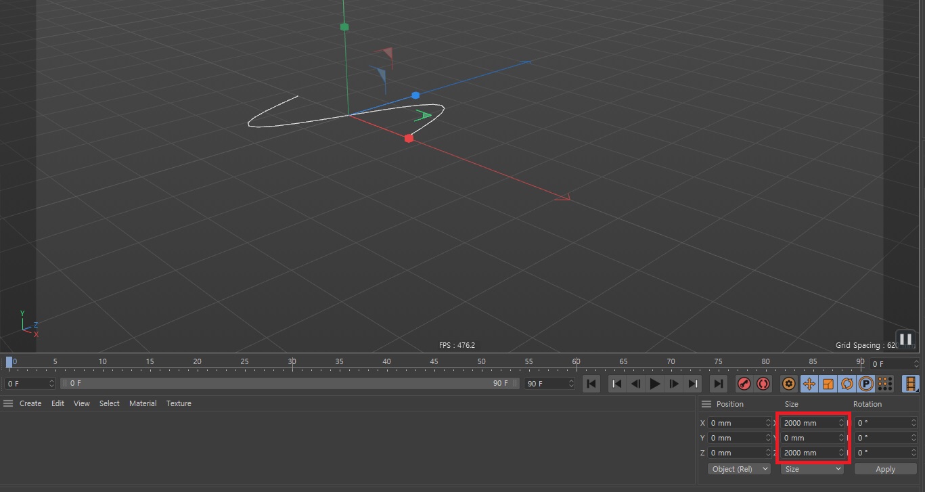Click the timeline playhead at frame 0
This screenshot has width=925, height=492.
(9, 362)
